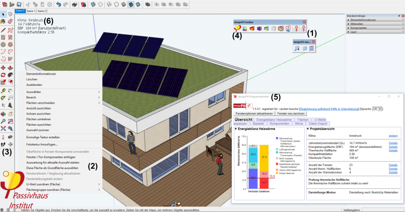
Task: Click the export icon labeled 8 in designPH toolbar
Action: click(295, 29)
